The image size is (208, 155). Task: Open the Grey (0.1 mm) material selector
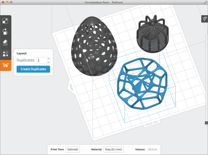[113, 149]
